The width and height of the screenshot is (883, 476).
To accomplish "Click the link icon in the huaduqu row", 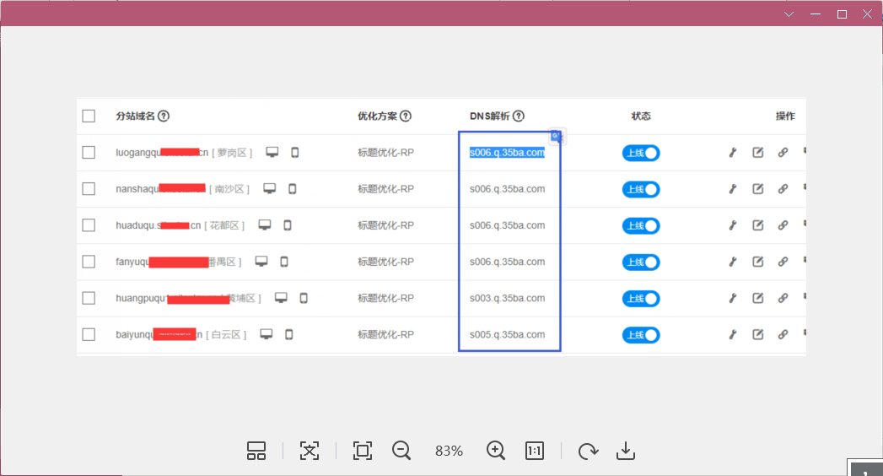I will (783, 225).
